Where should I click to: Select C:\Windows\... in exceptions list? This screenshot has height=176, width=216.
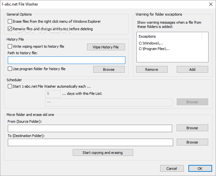pyautogui.click(x=151, y=43)
